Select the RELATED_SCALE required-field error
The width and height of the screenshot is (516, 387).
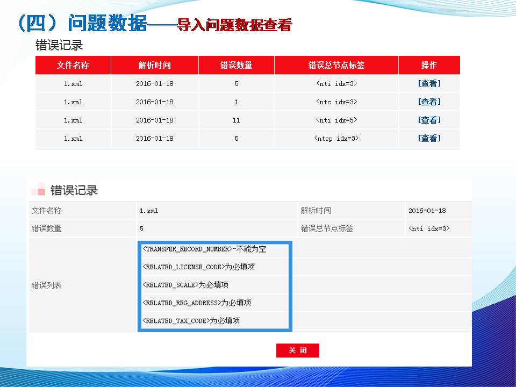click(x=189, y=285)
